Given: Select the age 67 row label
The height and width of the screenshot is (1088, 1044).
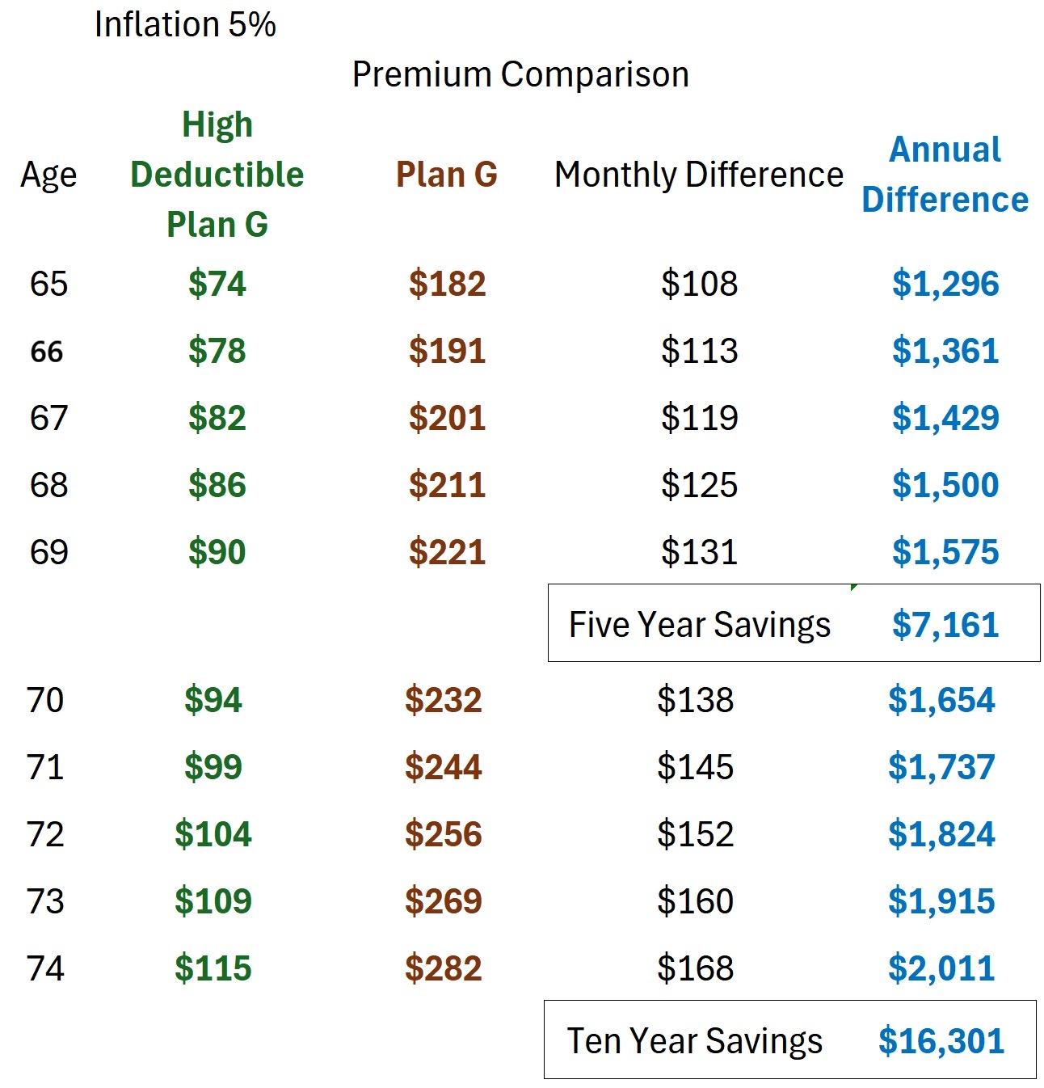Looking at the screenshot, I should tap(48, 418).
